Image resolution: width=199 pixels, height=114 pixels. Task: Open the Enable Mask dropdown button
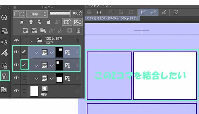click(67, 22)
